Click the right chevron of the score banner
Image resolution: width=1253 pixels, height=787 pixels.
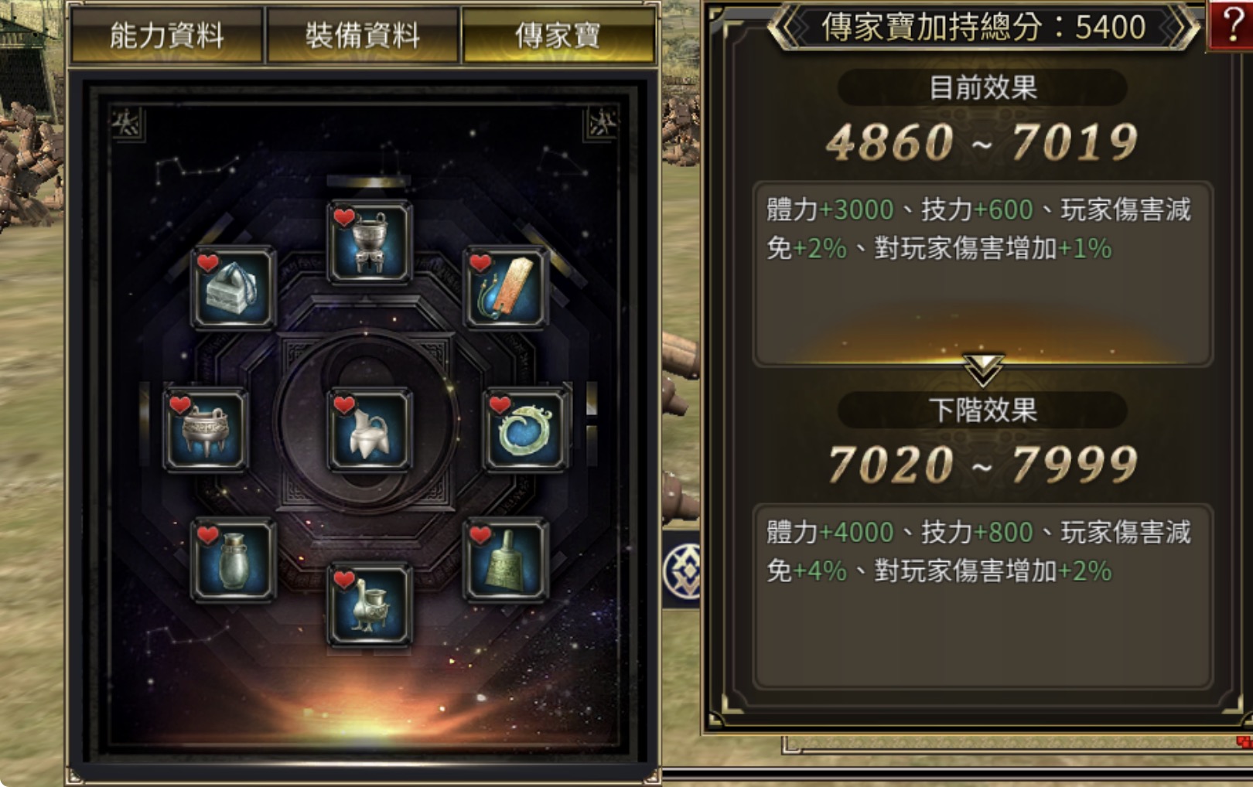(x=1180, y=28)
